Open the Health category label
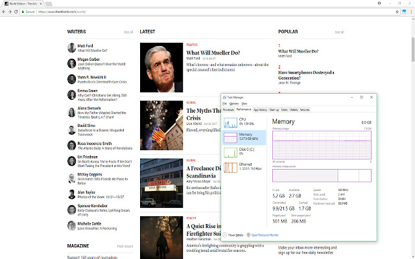This screenshot has height=259, width=415. click(x=191, y=218)
